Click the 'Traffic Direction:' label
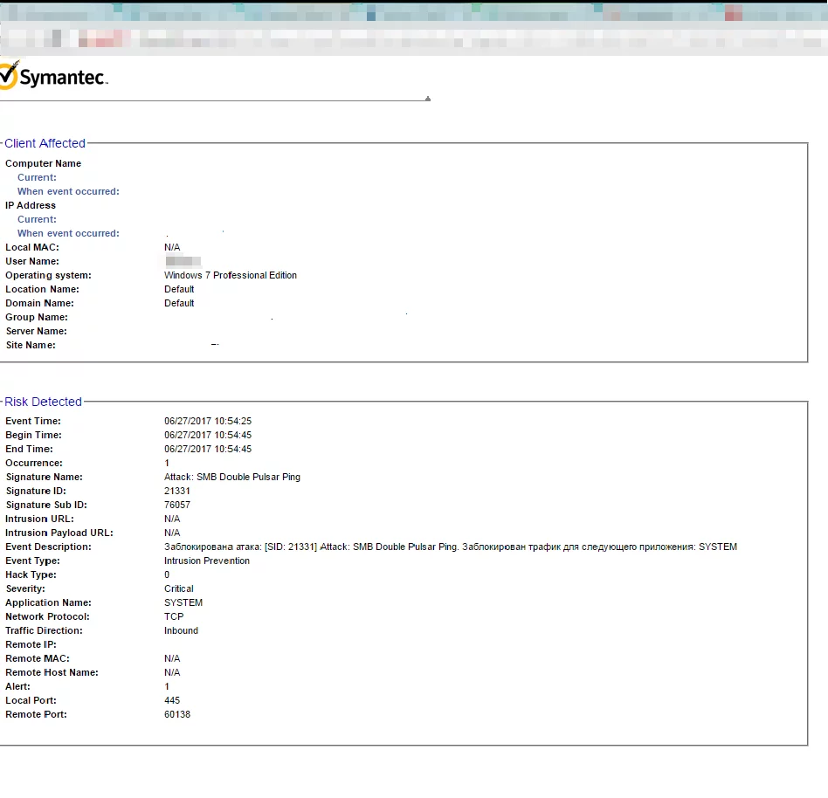 tap(44, 630)
